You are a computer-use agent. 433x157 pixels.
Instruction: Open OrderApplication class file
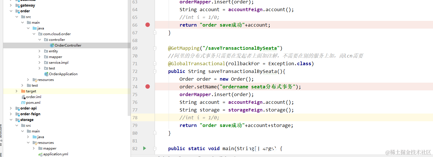(x=63, y=74)
